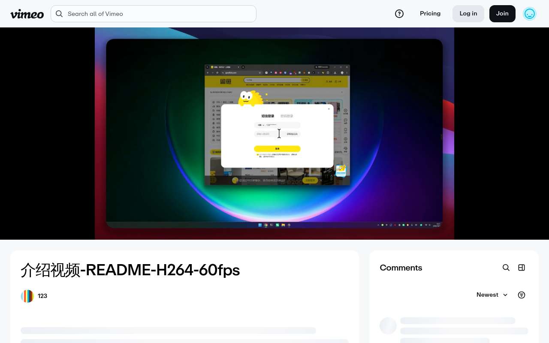Collapse the Comments side panel icon
Screen dimensions: 549x343
coord(522,268)
